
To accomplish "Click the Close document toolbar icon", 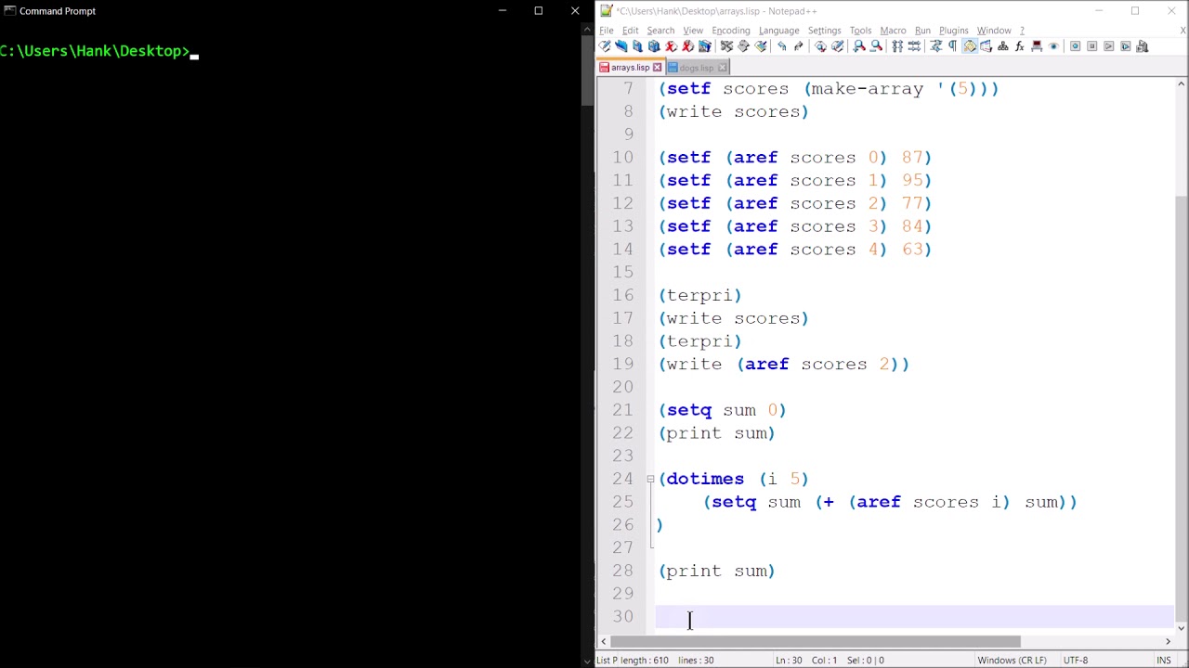I will [671, 46].
